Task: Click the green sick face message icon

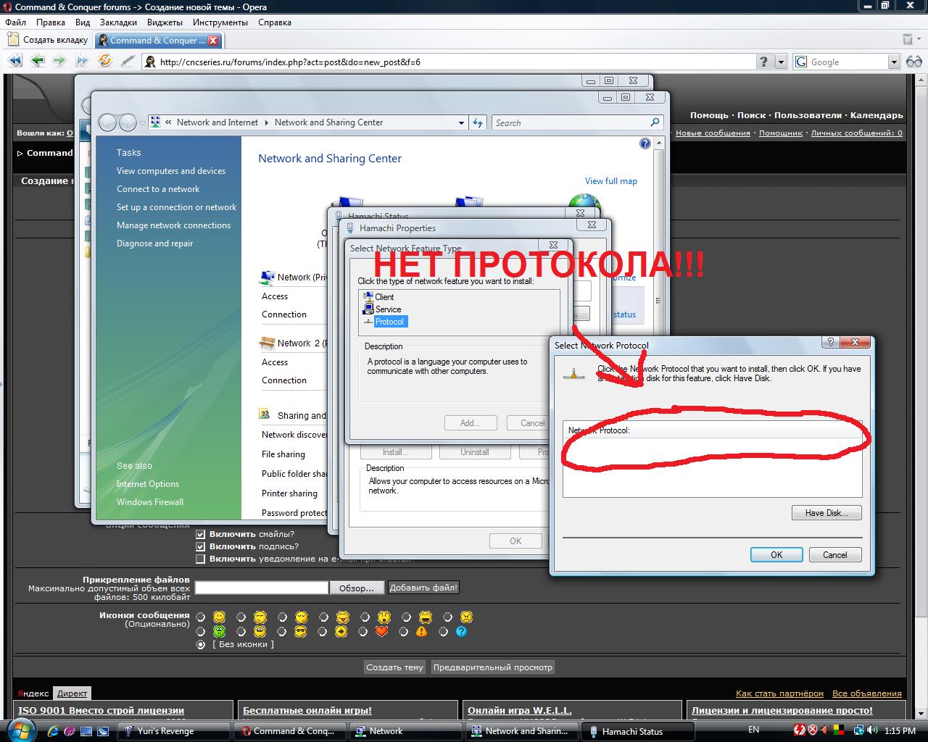Action: (x=219, y=631)
